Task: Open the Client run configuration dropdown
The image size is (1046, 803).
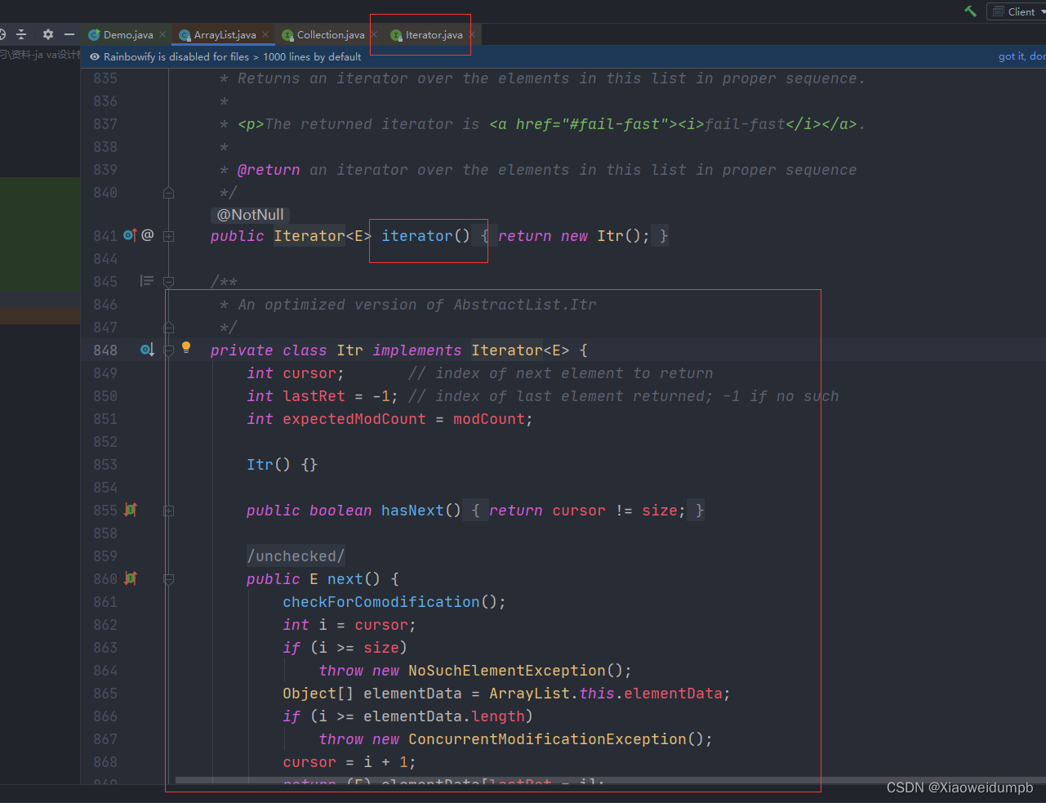Action: point(1017,11)
